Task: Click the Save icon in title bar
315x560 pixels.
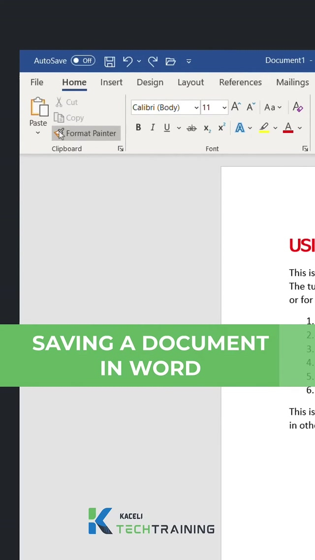Action: click(110, 61)
